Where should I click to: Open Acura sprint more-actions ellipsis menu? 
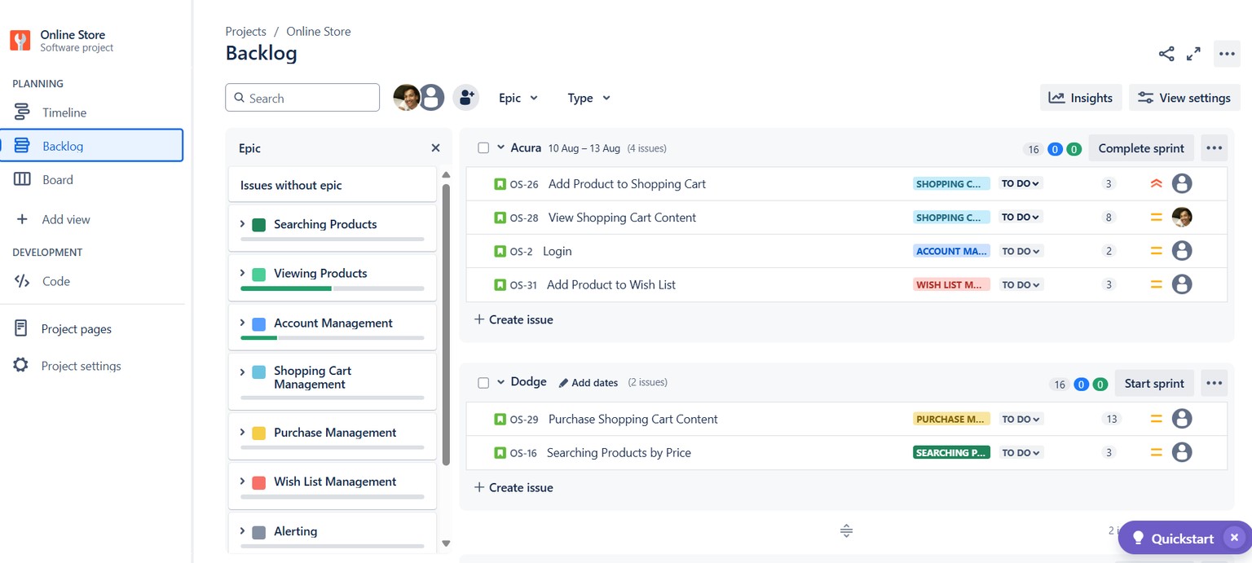[x=1214, y=148]
